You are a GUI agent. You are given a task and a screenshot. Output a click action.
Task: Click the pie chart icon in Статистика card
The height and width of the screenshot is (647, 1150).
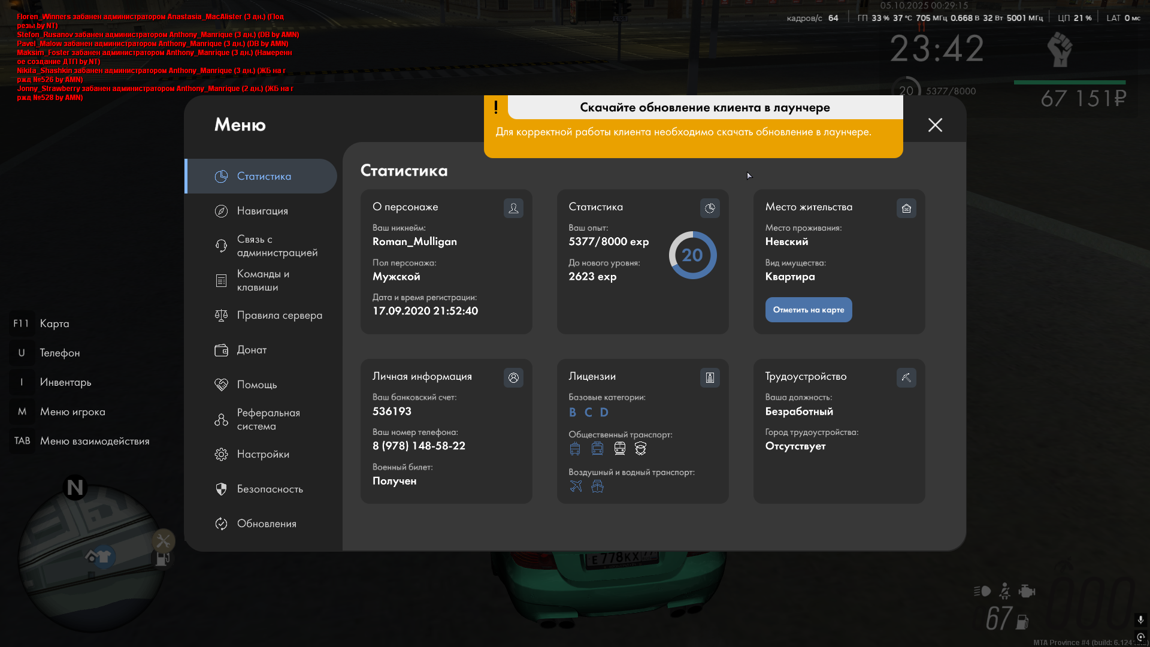[x=710, y=208]
